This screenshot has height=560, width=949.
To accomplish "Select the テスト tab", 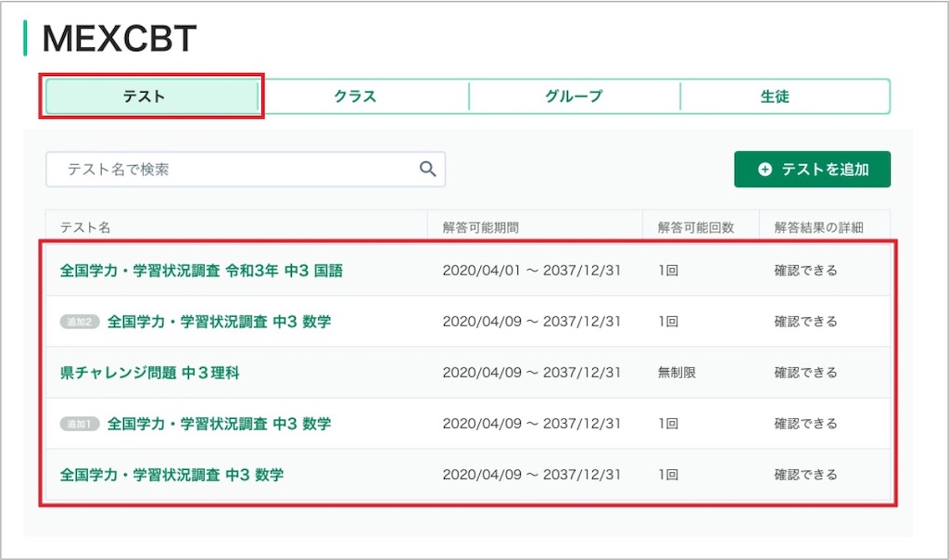I will click(x=152, y=96).
